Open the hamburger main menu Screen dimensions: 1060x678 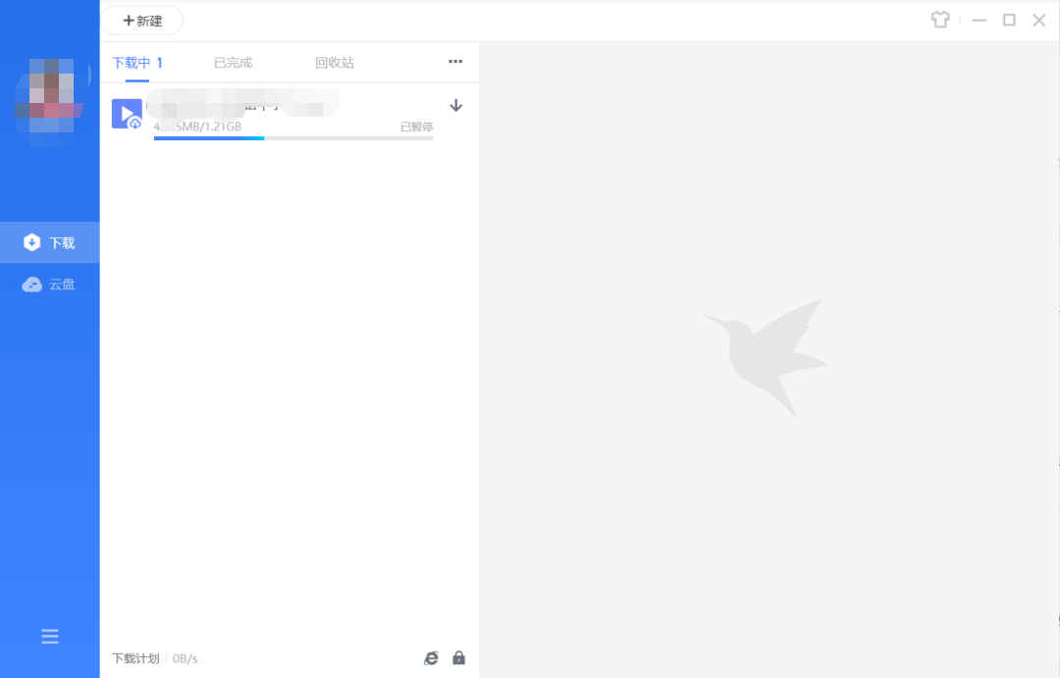(50, 636)
